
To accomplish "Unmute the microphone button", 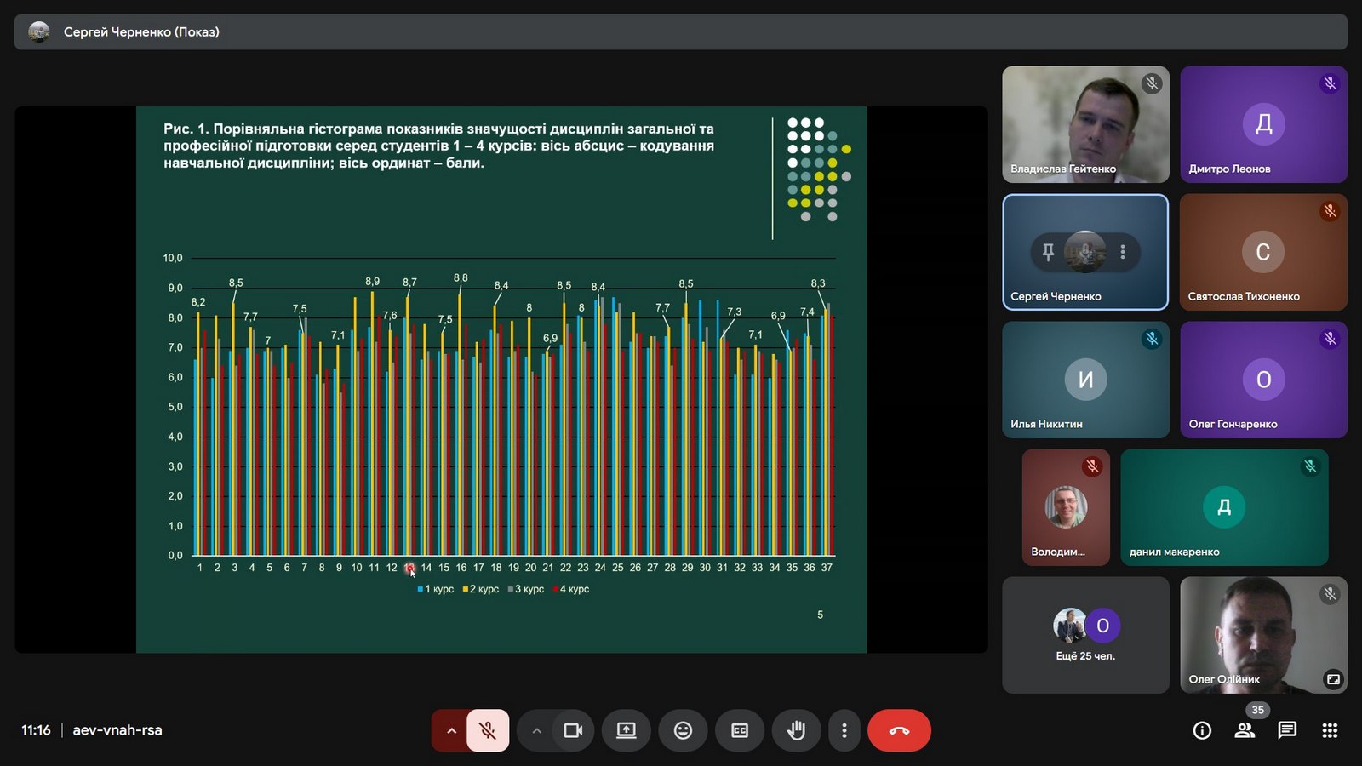I will coord(488,730).
